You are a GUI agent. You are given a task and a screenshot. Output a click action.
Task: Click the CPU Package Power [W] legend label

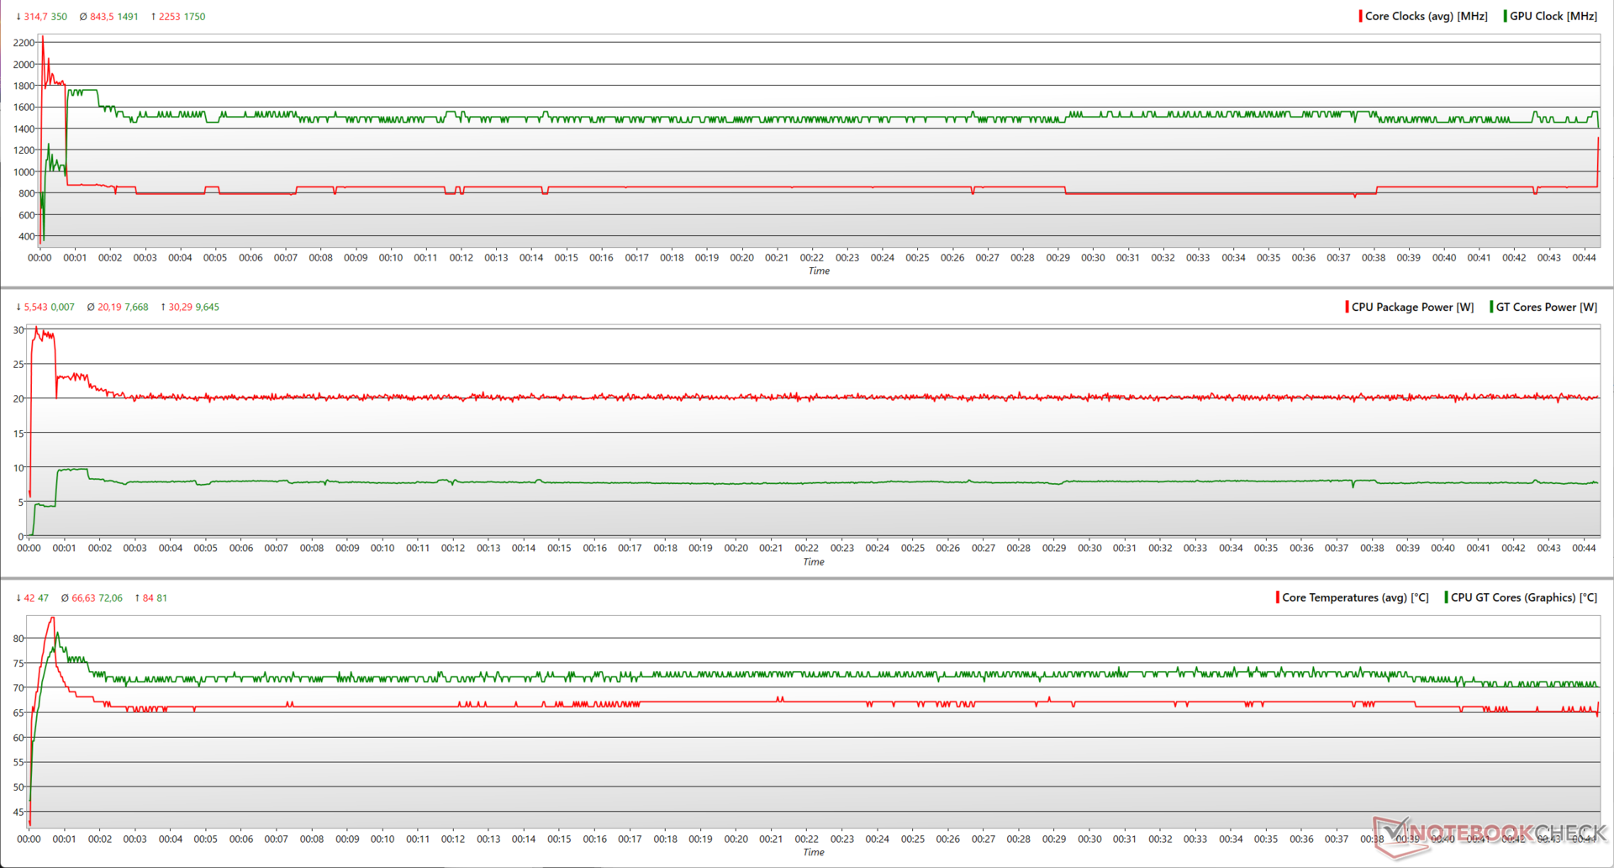[1412, 307]
